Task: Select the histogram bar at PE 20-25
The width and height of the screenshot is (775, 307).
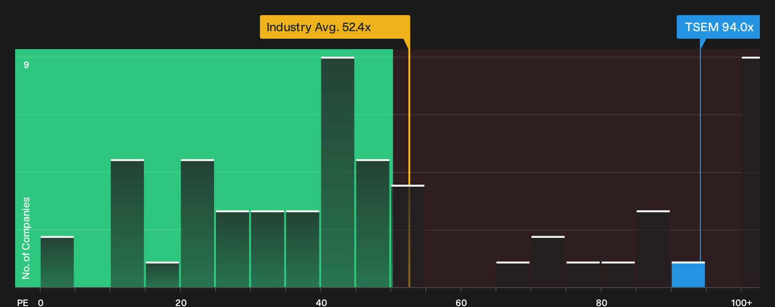Action: point(197,223)
